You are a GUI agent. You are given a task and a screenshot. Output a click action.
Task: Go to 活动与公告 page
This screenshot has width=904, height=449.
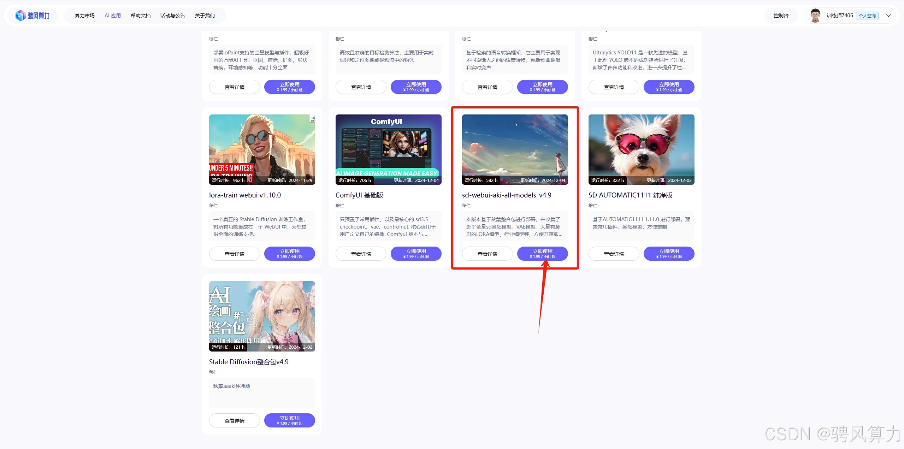pyautogui.click(x=172, y=16)
